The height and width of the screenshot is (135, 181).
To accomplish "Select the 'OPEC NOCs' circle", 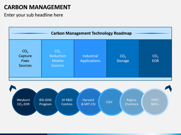I will click(x=155, y=102).
